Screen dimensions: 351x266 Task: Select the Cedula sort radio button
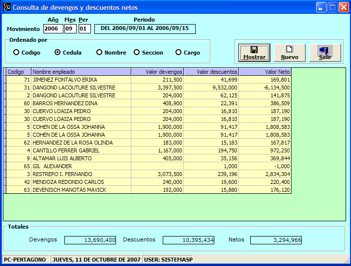click(58, 53)
